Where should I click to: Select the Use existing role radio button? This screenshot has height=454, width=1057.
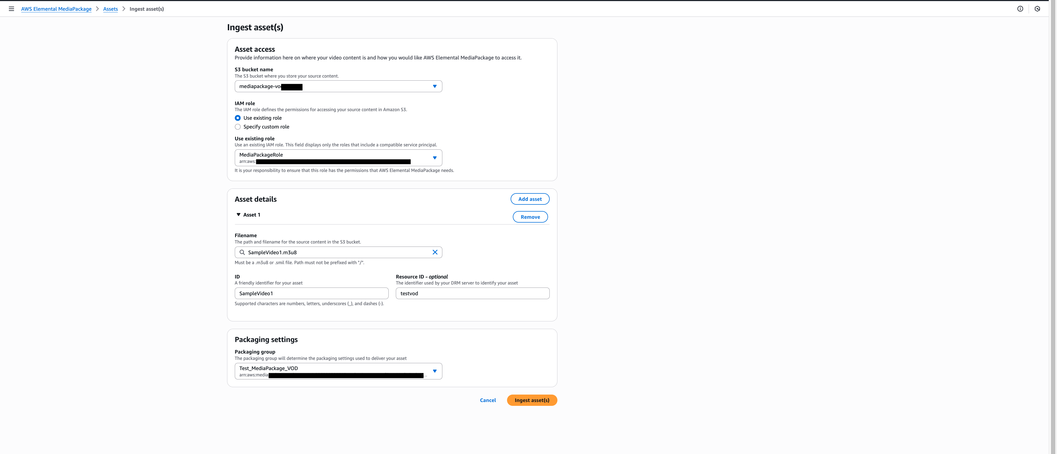pyautogui.click(x=238, y=118)
